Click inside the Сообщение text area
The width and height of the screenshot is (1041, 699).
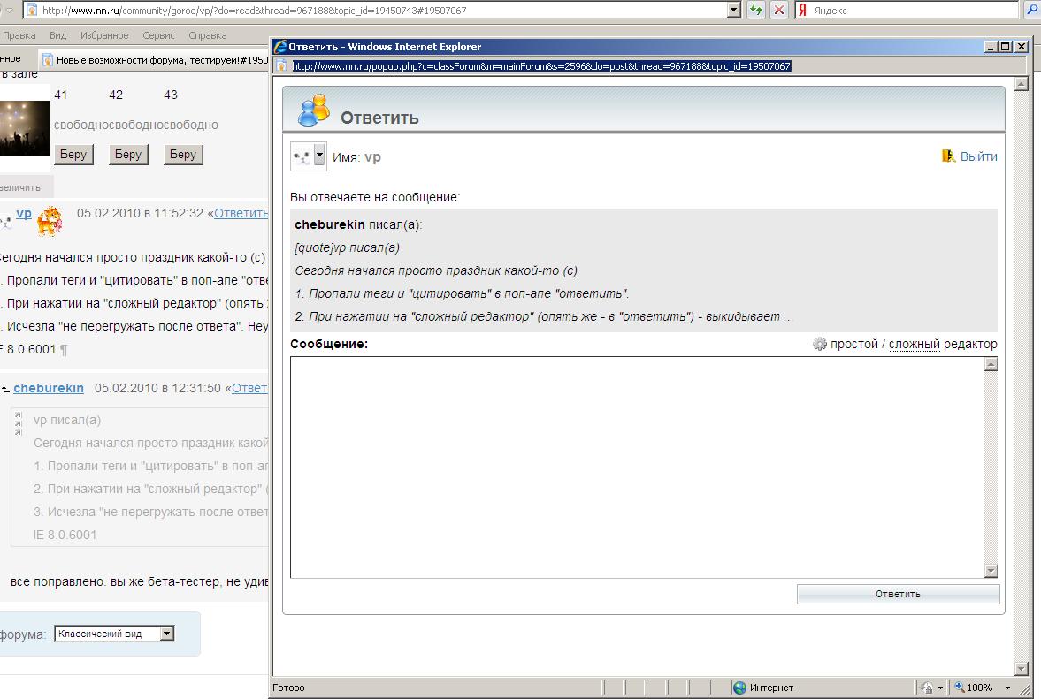coord(638,467)
